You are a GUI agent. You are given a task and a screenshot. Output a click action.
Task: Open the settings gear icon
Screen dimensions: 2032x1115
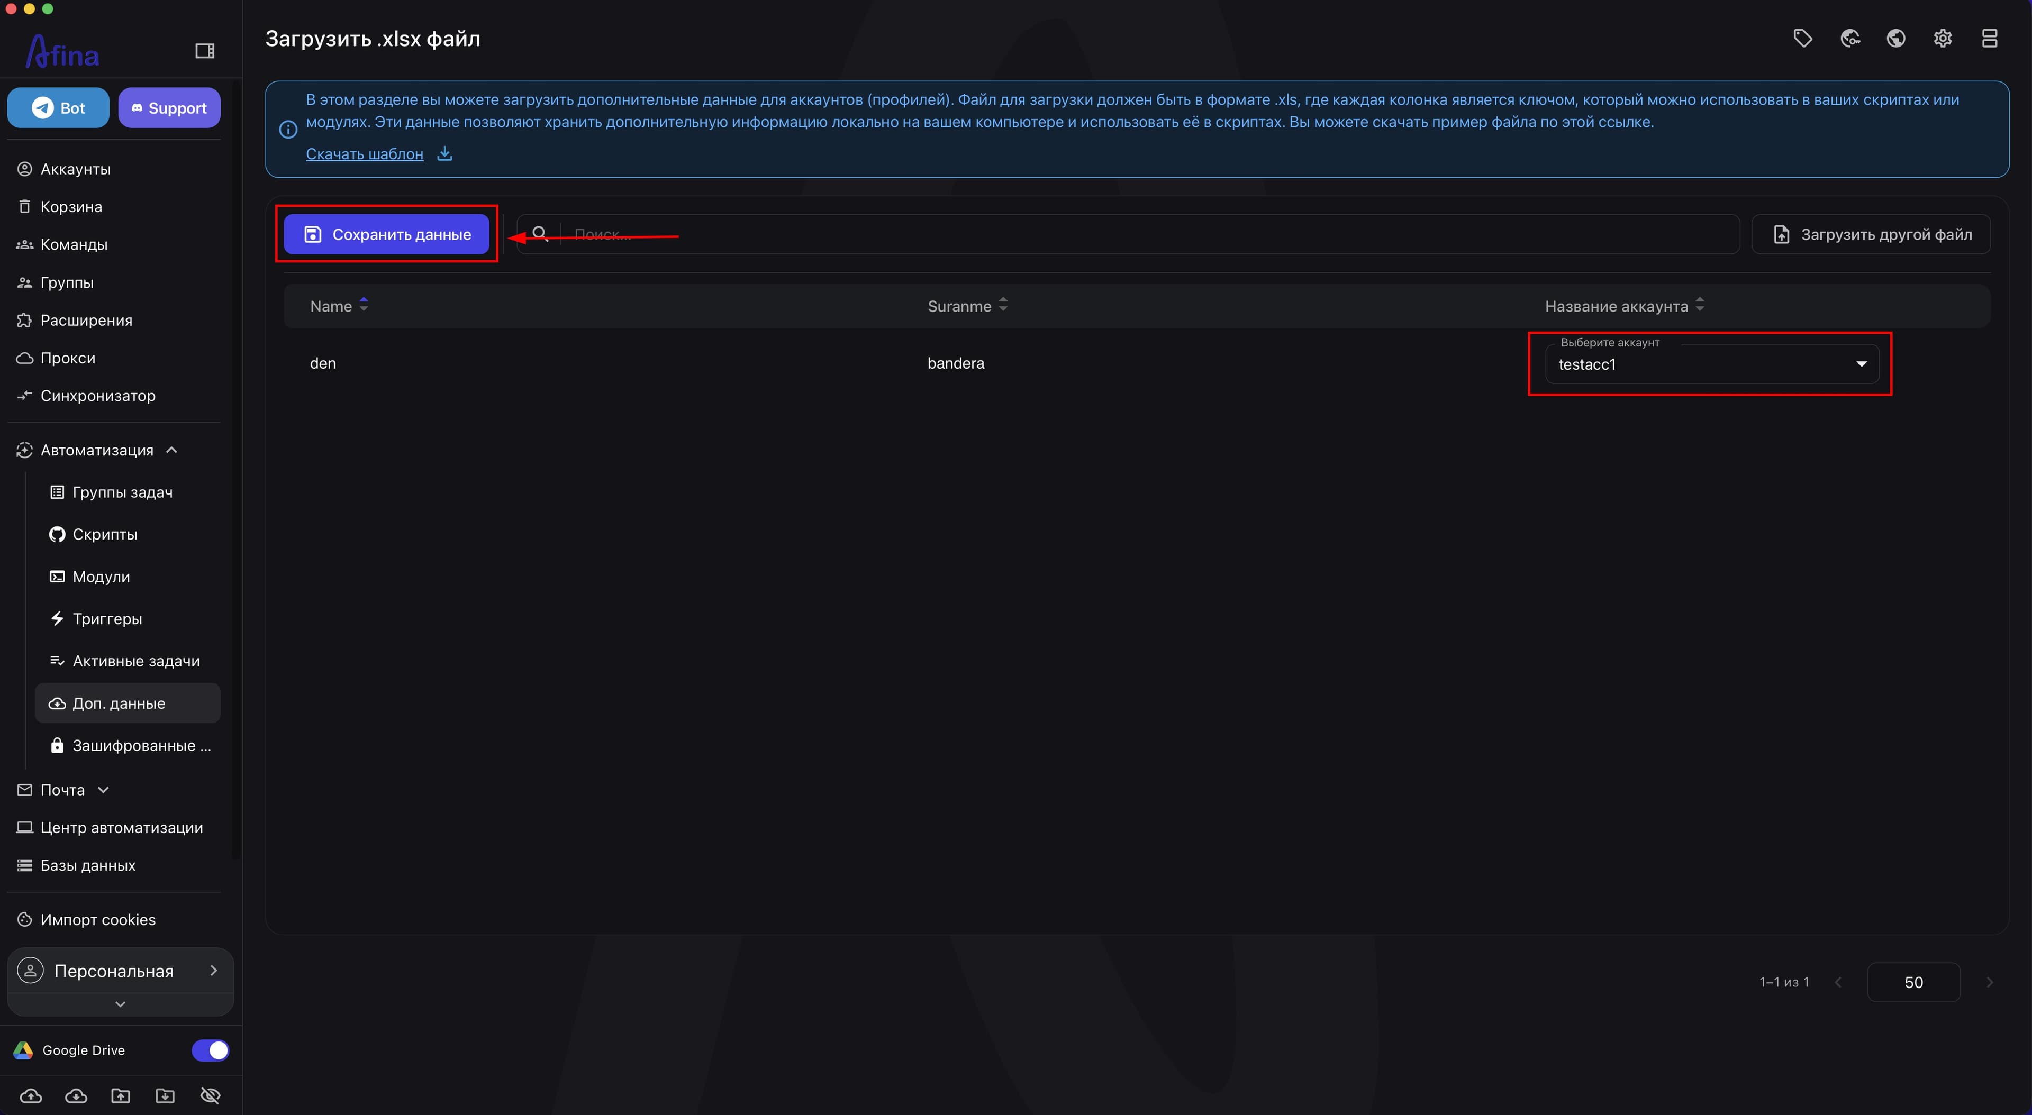(1943, 39)
